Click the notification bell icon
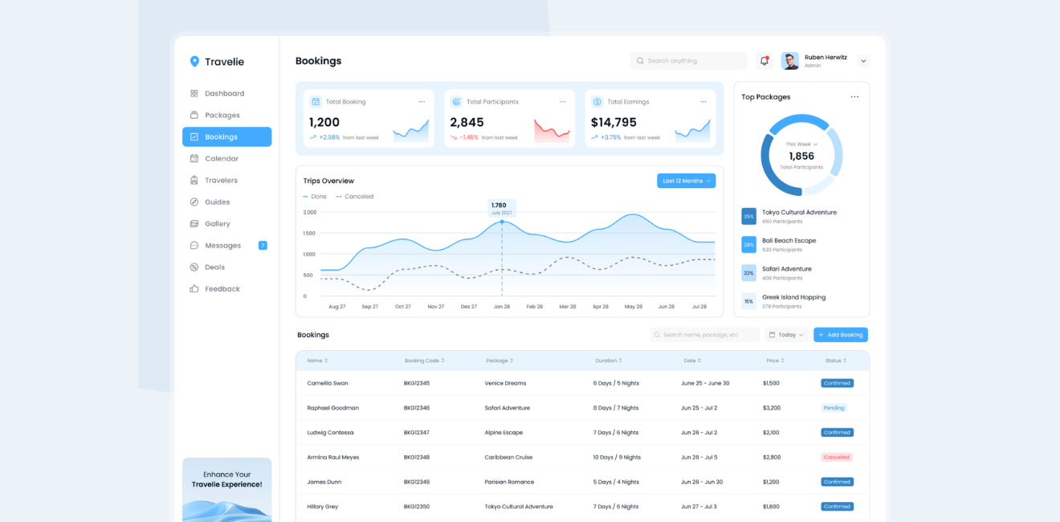1060x522 pixels. [764, 60]
